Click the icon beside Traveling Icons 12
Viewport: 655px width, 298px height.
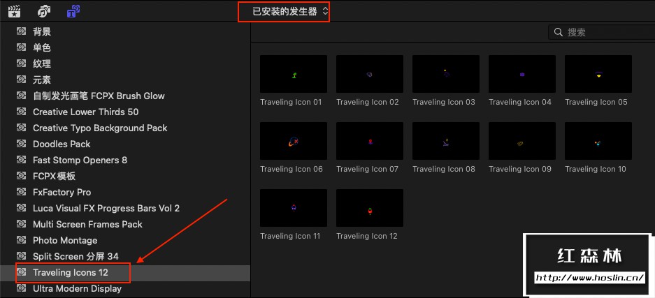[x=21, y=272]
